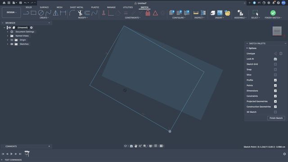The image size is (288, 162).
Task: Uncheck the Constraints checkbox
Action: 275,96
